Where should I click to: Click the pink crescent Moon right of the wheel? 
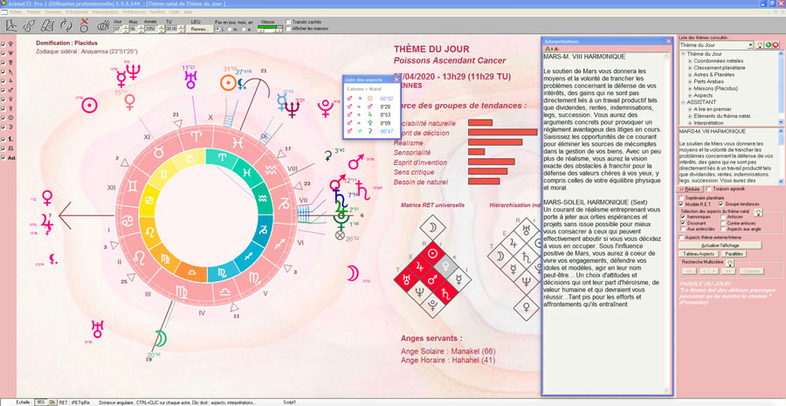(354, 273)
